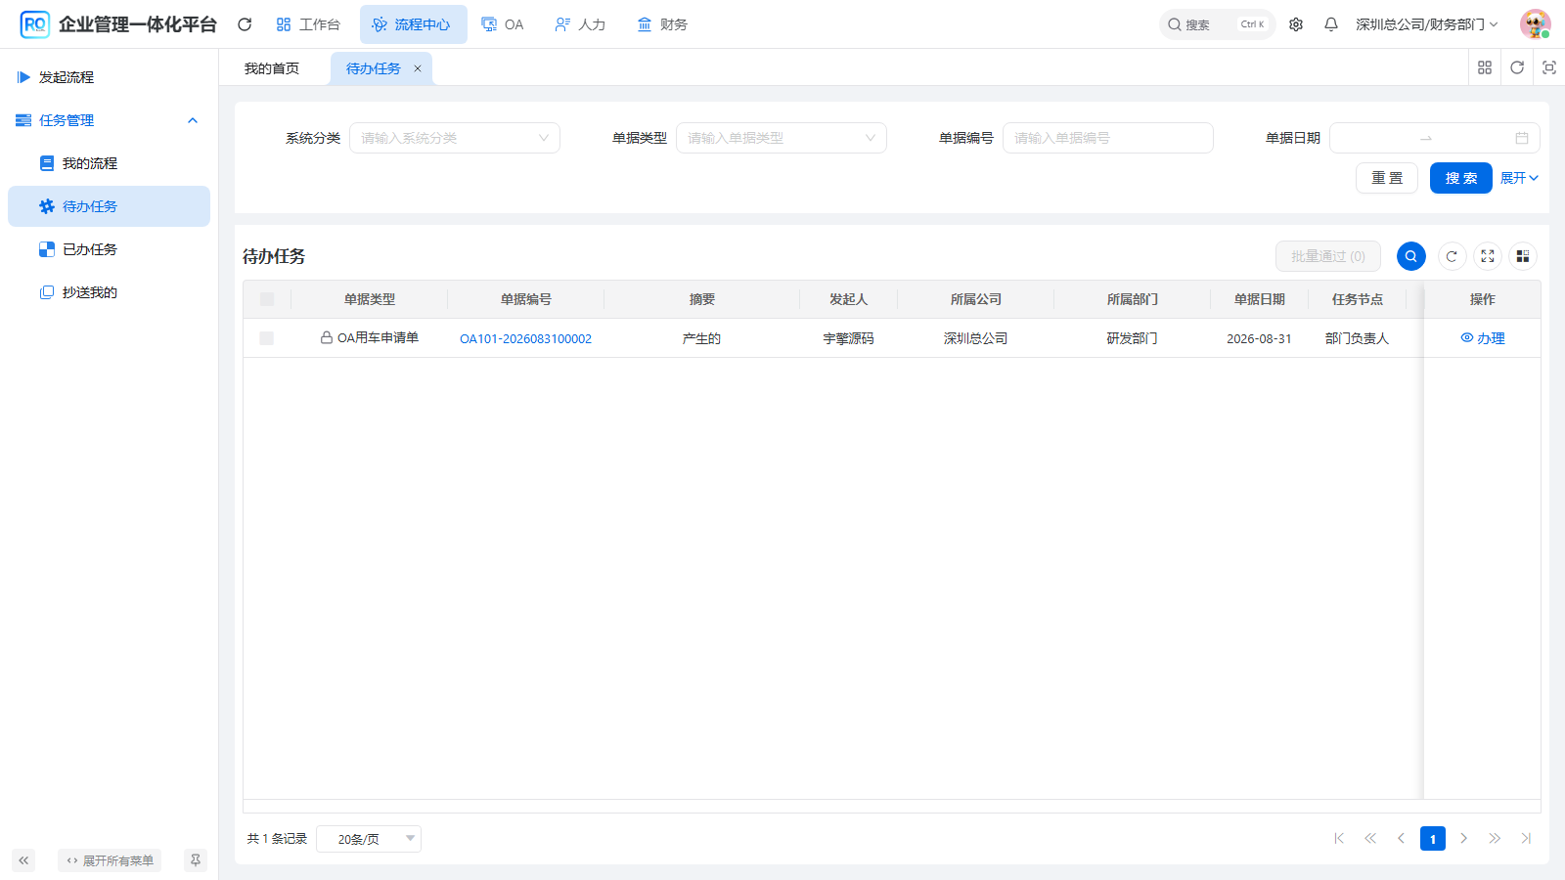
Task: Expand more filters with 展开
Action: click(x=1520, y=178)
